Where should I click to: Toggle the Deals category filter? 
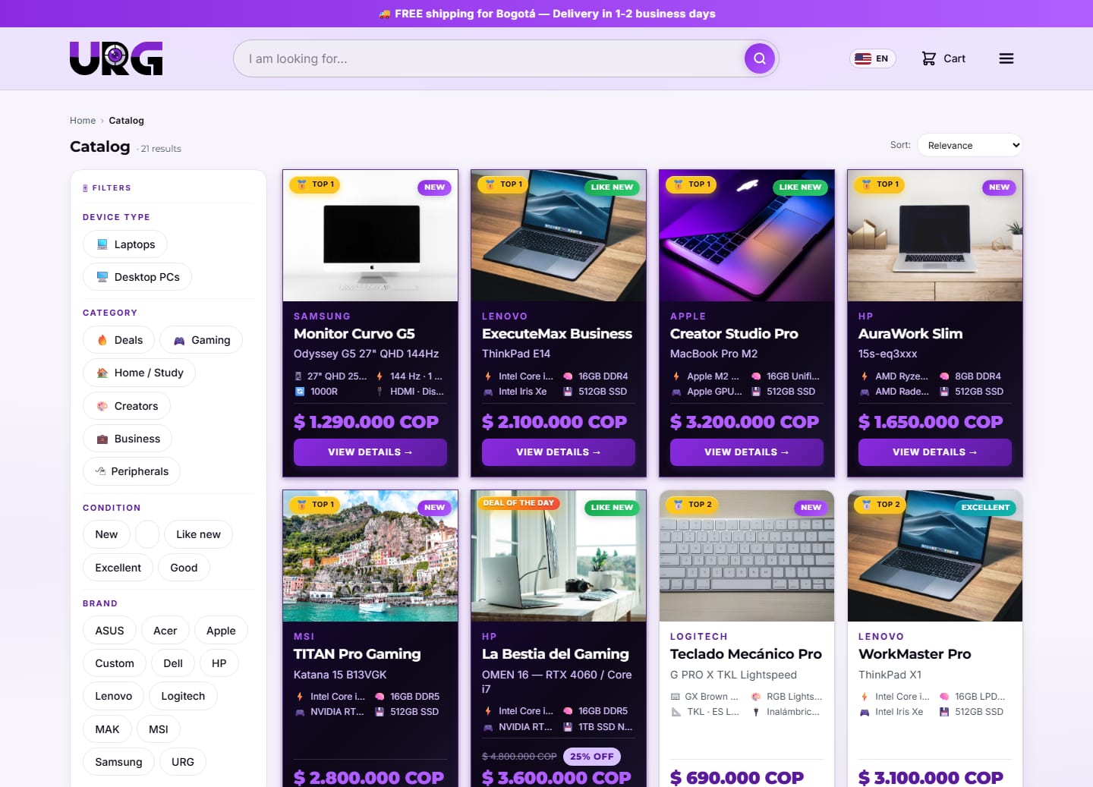click(118, 340)
